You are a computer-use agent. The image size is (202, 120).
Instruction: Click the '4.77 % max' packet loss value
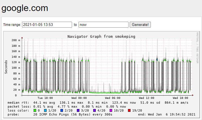pos(67,107)
